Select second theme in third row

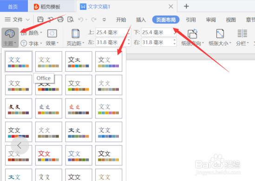pos(49,108)
